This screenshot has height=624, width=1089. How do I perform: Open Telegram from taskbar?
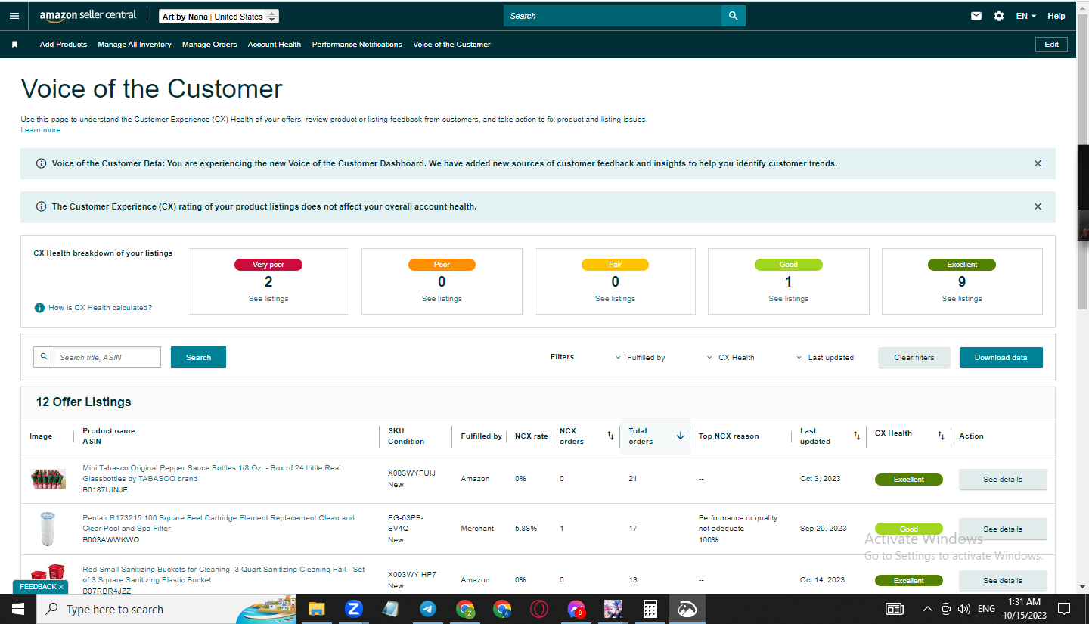click(x=427, y=609)
